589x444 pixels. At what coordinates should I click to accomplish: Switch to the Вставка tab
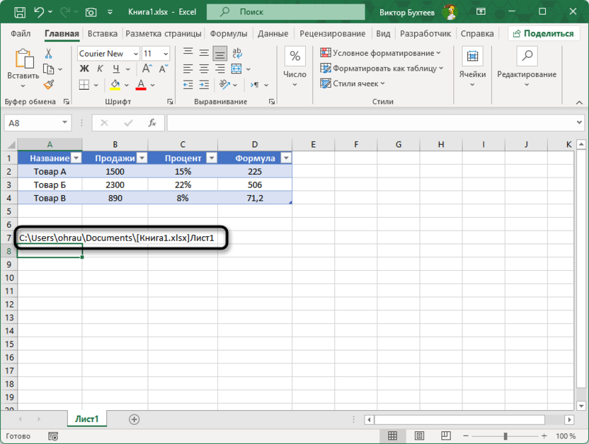pos(103,33)
